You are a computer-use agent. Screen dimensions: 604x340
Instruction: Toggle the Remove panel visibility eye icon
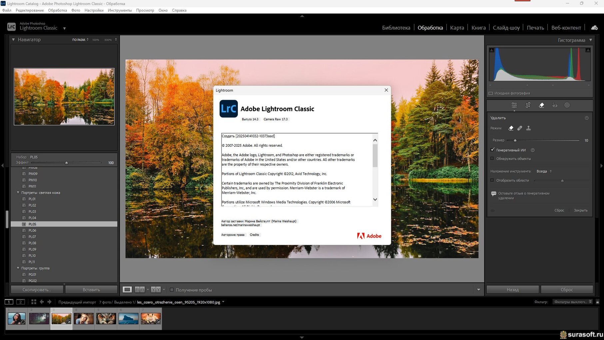[x=493, y=211]
